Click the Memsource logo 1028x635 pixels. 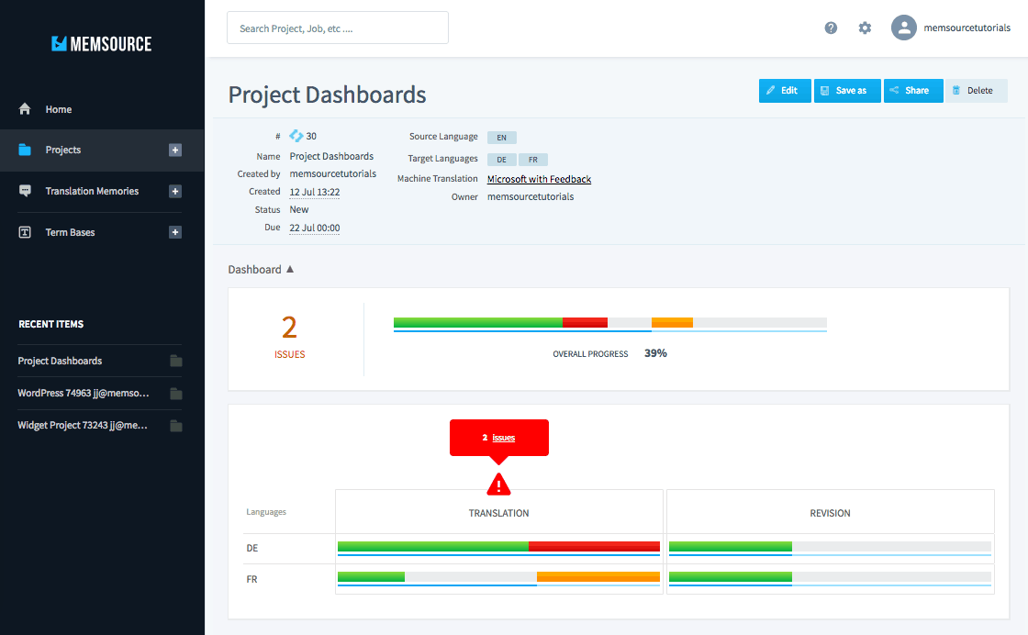point(102,44)
